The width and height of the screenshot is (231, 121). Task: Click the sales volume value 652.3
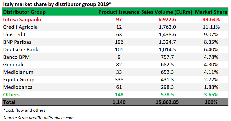tap(167, 72)
